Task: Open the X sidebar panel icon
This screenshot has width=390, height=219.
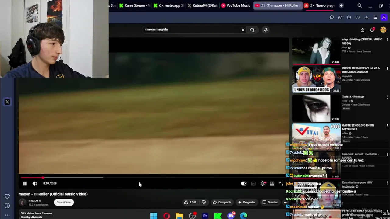Action: (x=7, y=102)
